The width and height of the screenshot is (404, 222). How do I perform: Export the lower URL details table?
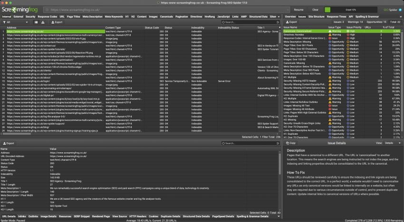coord(9,143)
